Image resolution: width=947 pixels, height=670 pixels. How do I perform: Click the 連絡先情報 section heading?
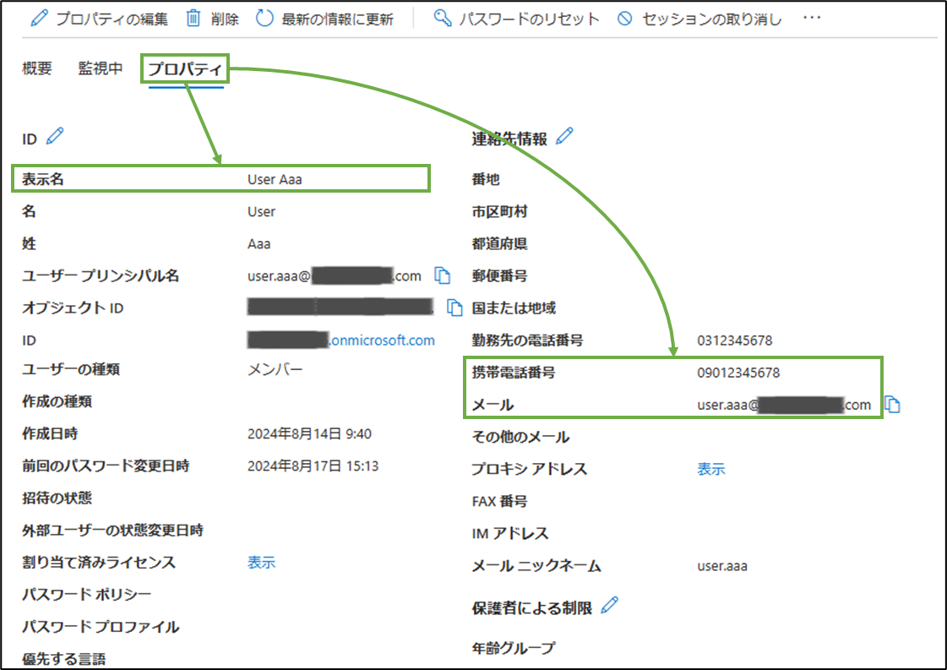point(509,139)
